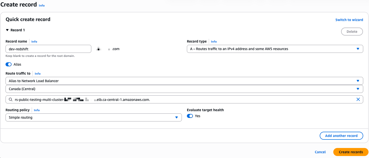Delete Record 1

tap(352, 32)
